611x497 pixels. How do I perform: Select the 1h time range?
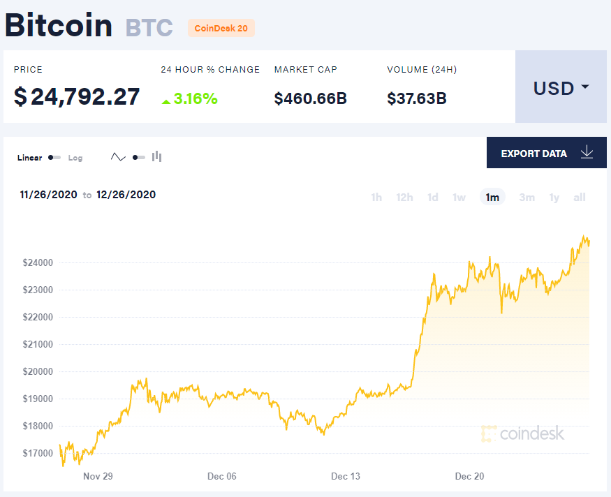pos(376,198)
